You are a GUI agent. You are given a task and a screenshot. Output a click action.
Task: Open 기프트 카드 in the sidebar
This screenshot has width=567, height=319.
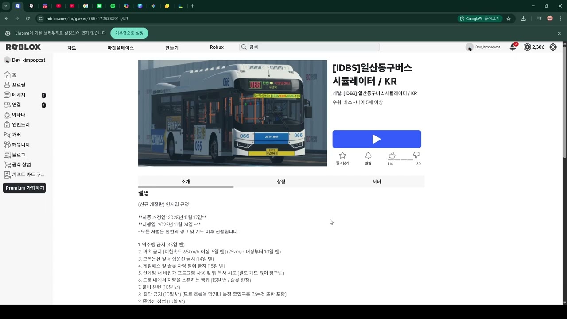pyautogui.click(x=24, y=175)
